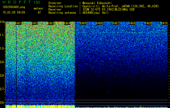
Task: Click the 0.7 kHz axis label
Action: (2, 89)
